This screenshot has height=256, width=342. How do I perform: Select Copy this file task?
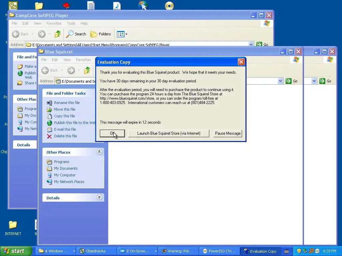64,116
